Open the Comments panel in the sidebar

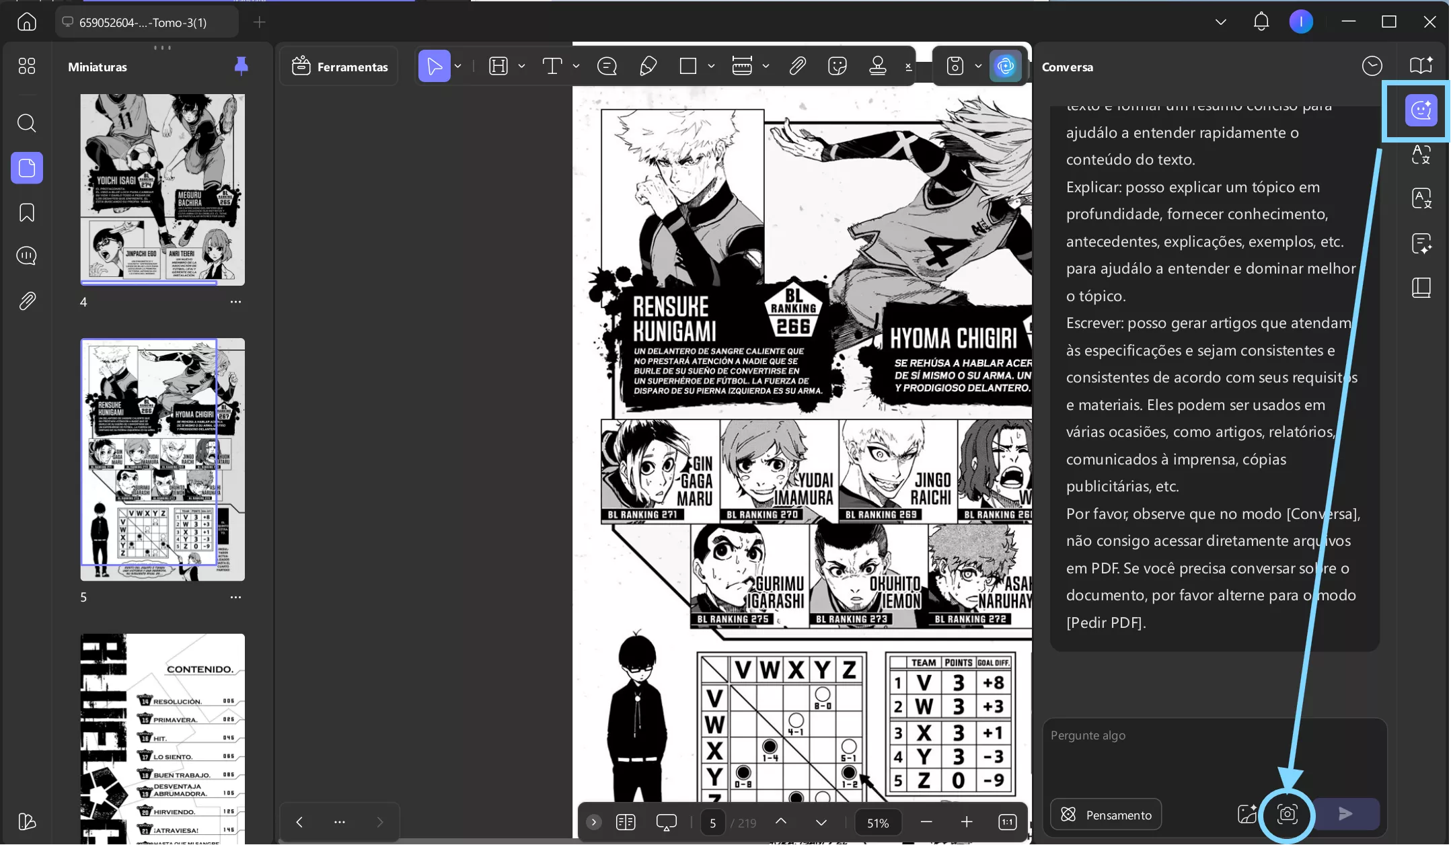pyautogui.click(x=26, y=256)
